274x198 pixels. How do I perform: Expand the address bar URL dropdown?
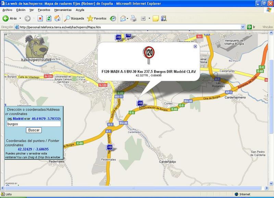[243, 27]
